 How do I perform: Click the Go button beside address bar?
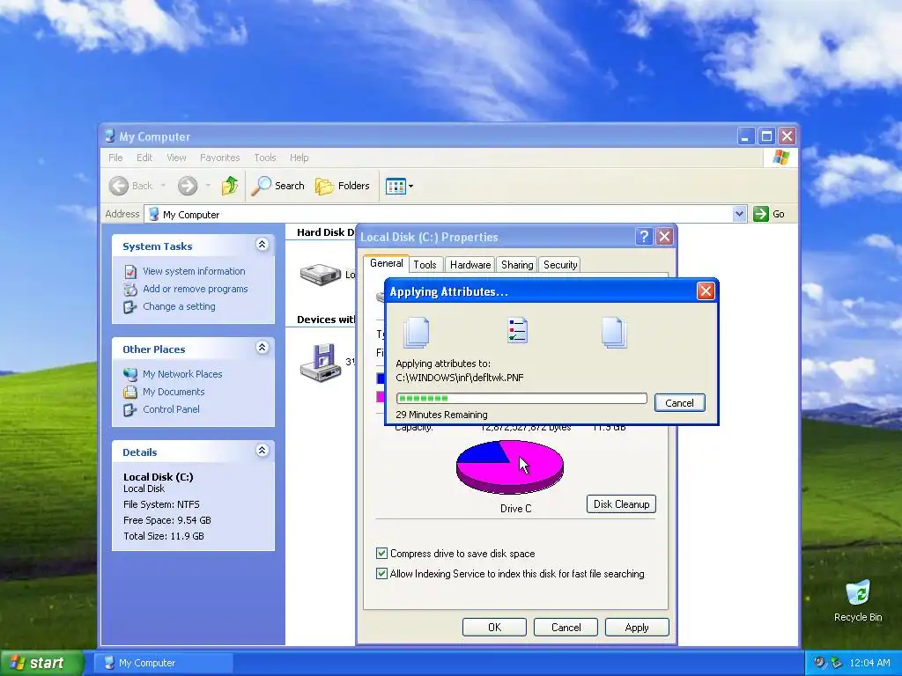pyautogui.click(x=769, y=214)
